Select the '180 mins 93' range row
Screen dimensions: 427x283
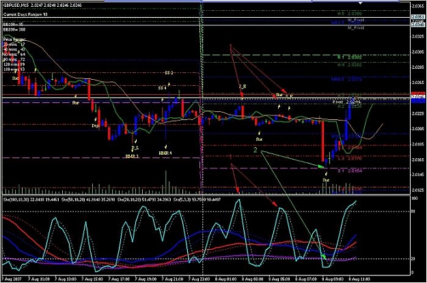click(x=14, y=70)
